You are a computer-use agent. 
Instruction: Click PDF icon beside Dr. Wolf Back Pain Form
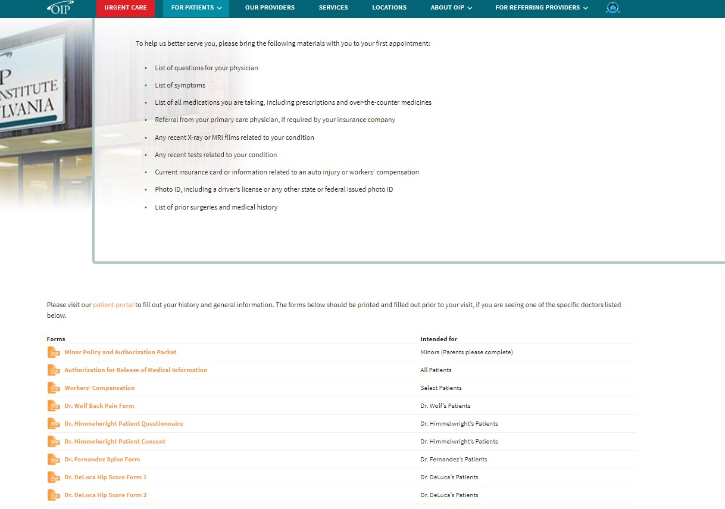(54, 406)
